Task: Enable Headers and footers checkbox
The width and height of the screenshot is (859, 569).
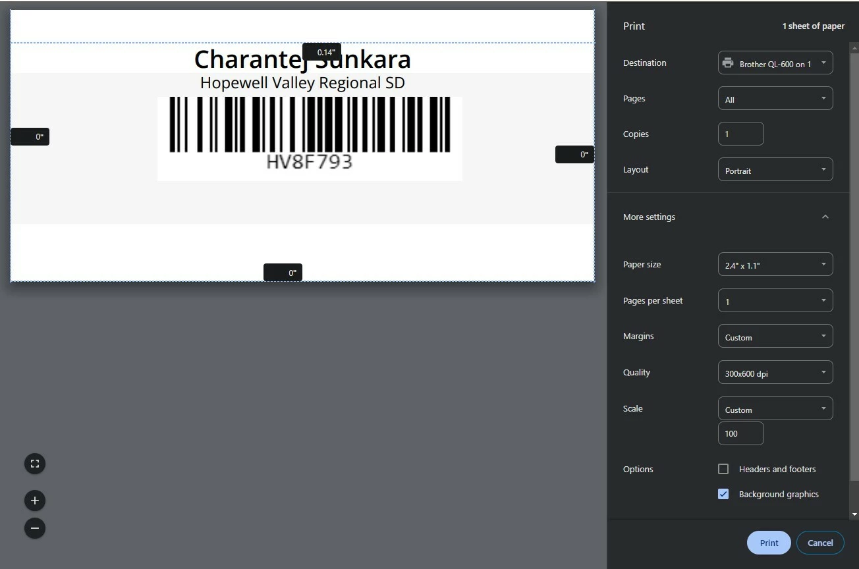Action: [x=723, y=469]
